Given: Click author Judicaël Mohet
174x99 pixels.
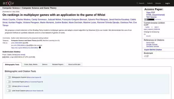Looking at the screenshot, I should [x=54, y=19].
